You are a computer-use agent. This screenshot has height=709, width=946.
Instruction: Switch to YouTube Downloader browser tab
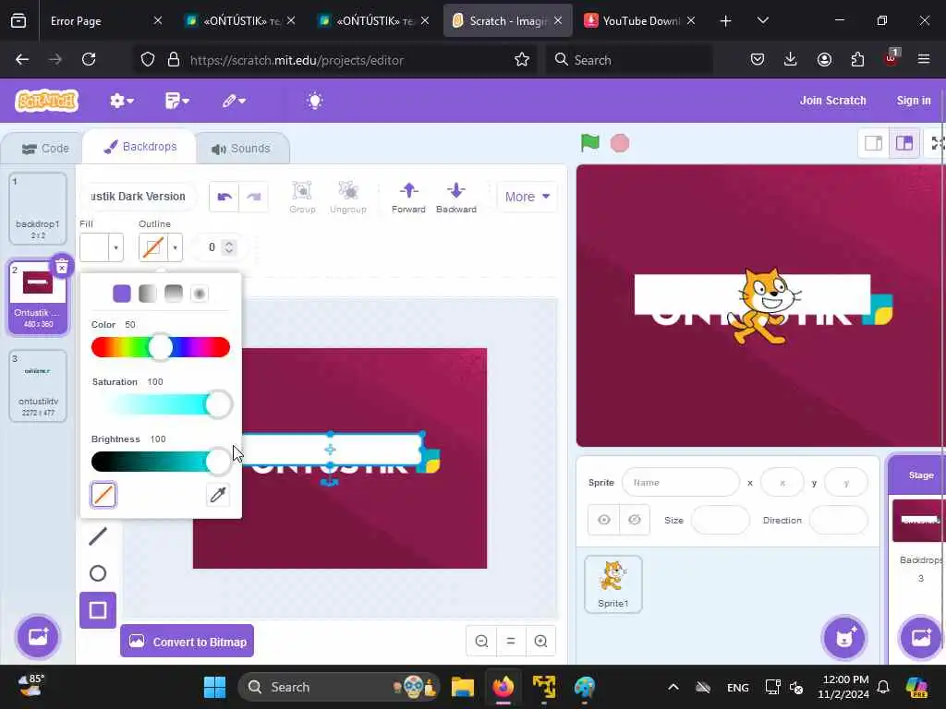tap(641, 20)
